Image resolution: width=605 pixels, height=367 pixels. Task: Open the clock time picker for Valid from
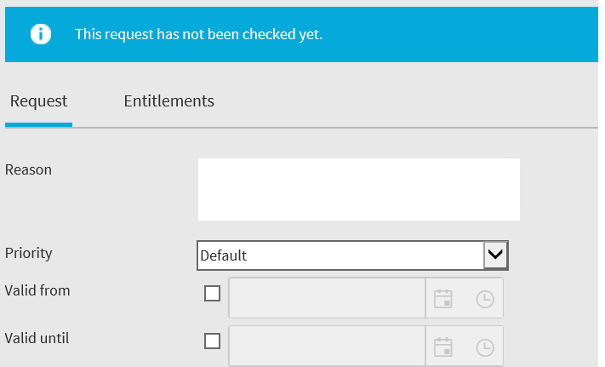pyautogui.click(x=485, y=299)
